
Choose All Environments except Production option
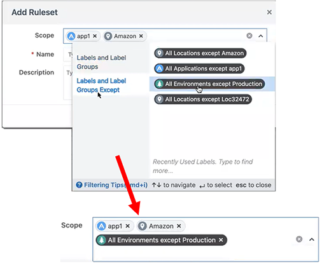(209, 84)
